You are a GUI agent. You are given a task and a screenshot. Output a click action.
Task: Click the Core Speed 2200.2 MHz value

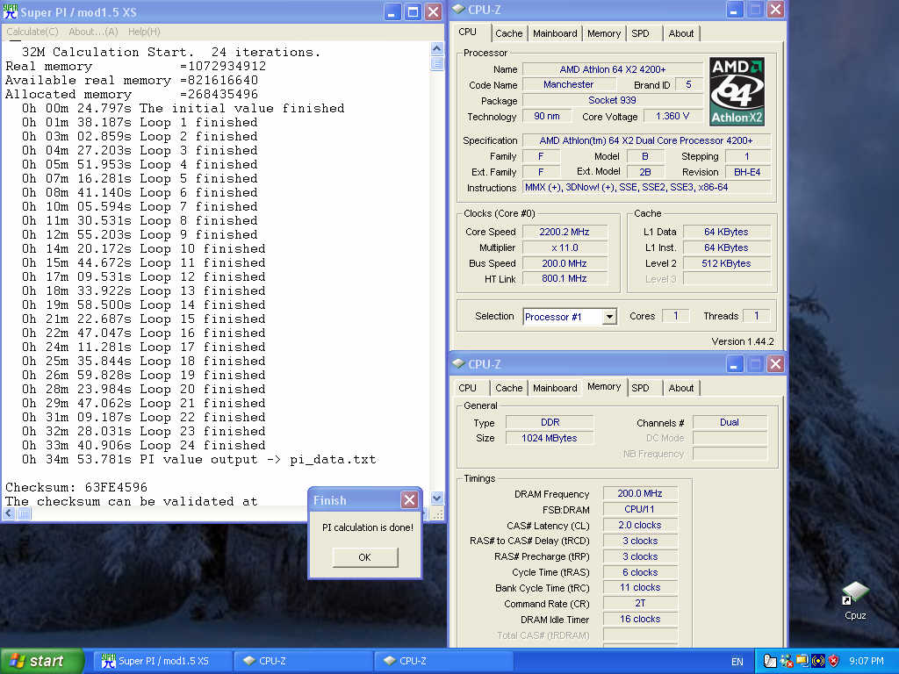(565, 232)
